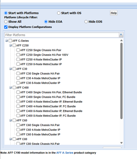
Task: Check AFF C400 4-Node MetroCluster IP, FC Bundle
Action: [x=18, y=106]
